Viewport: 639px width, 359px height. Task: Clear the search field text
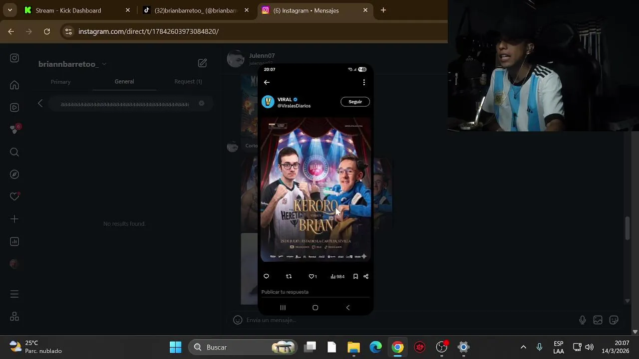point(202,103)
